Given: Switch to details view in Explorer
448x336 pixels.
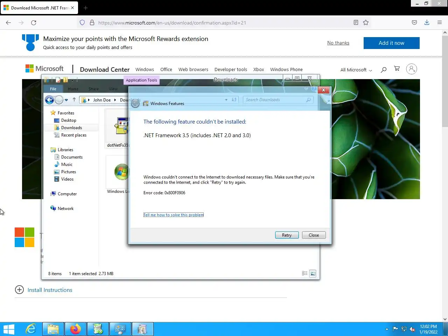Looking at the screenshot, I should [305, 274].
